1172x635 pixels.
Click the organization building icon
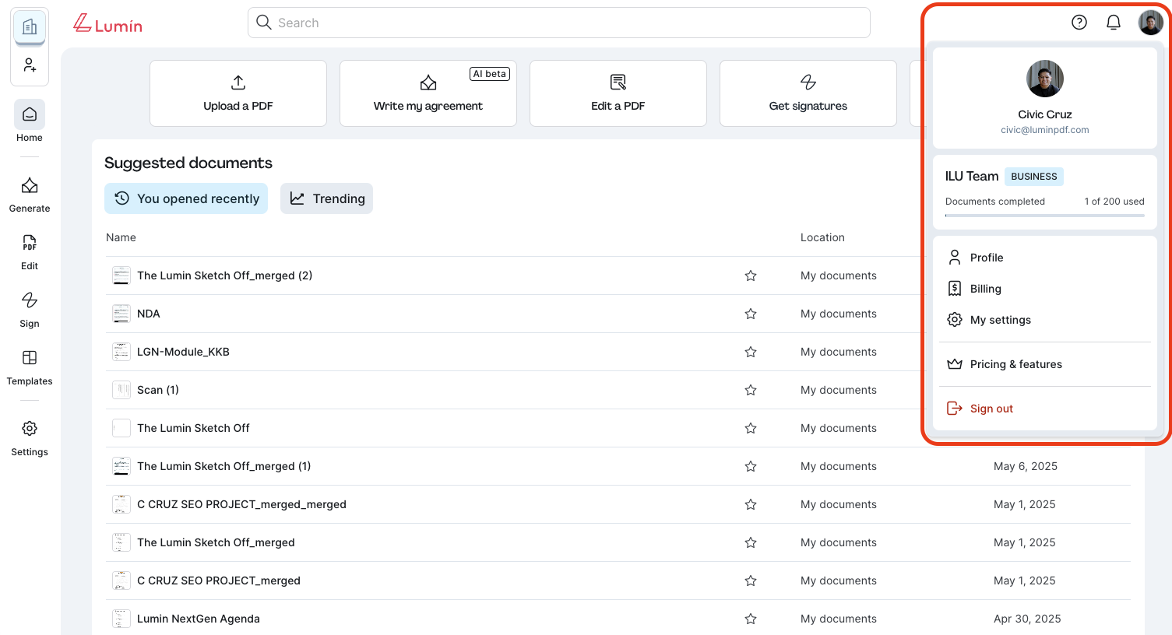click(x=30, y=28)
